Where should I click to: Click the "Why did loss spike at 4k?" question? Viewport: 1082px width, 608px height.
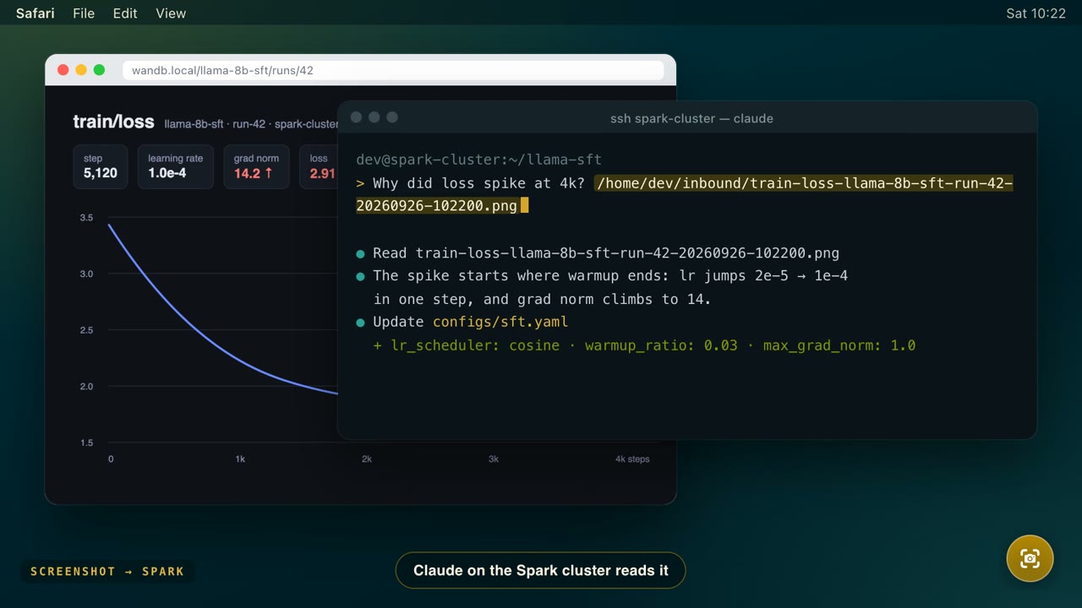click(x=478, y=183)
